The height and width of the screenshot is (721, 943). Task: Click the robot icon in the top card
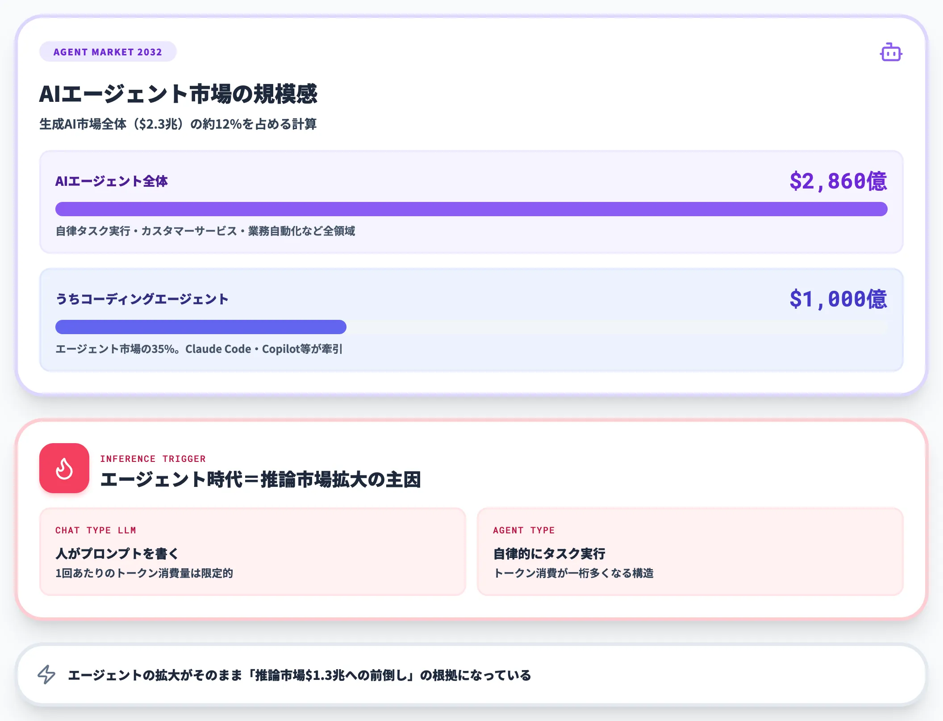(891, 52)
